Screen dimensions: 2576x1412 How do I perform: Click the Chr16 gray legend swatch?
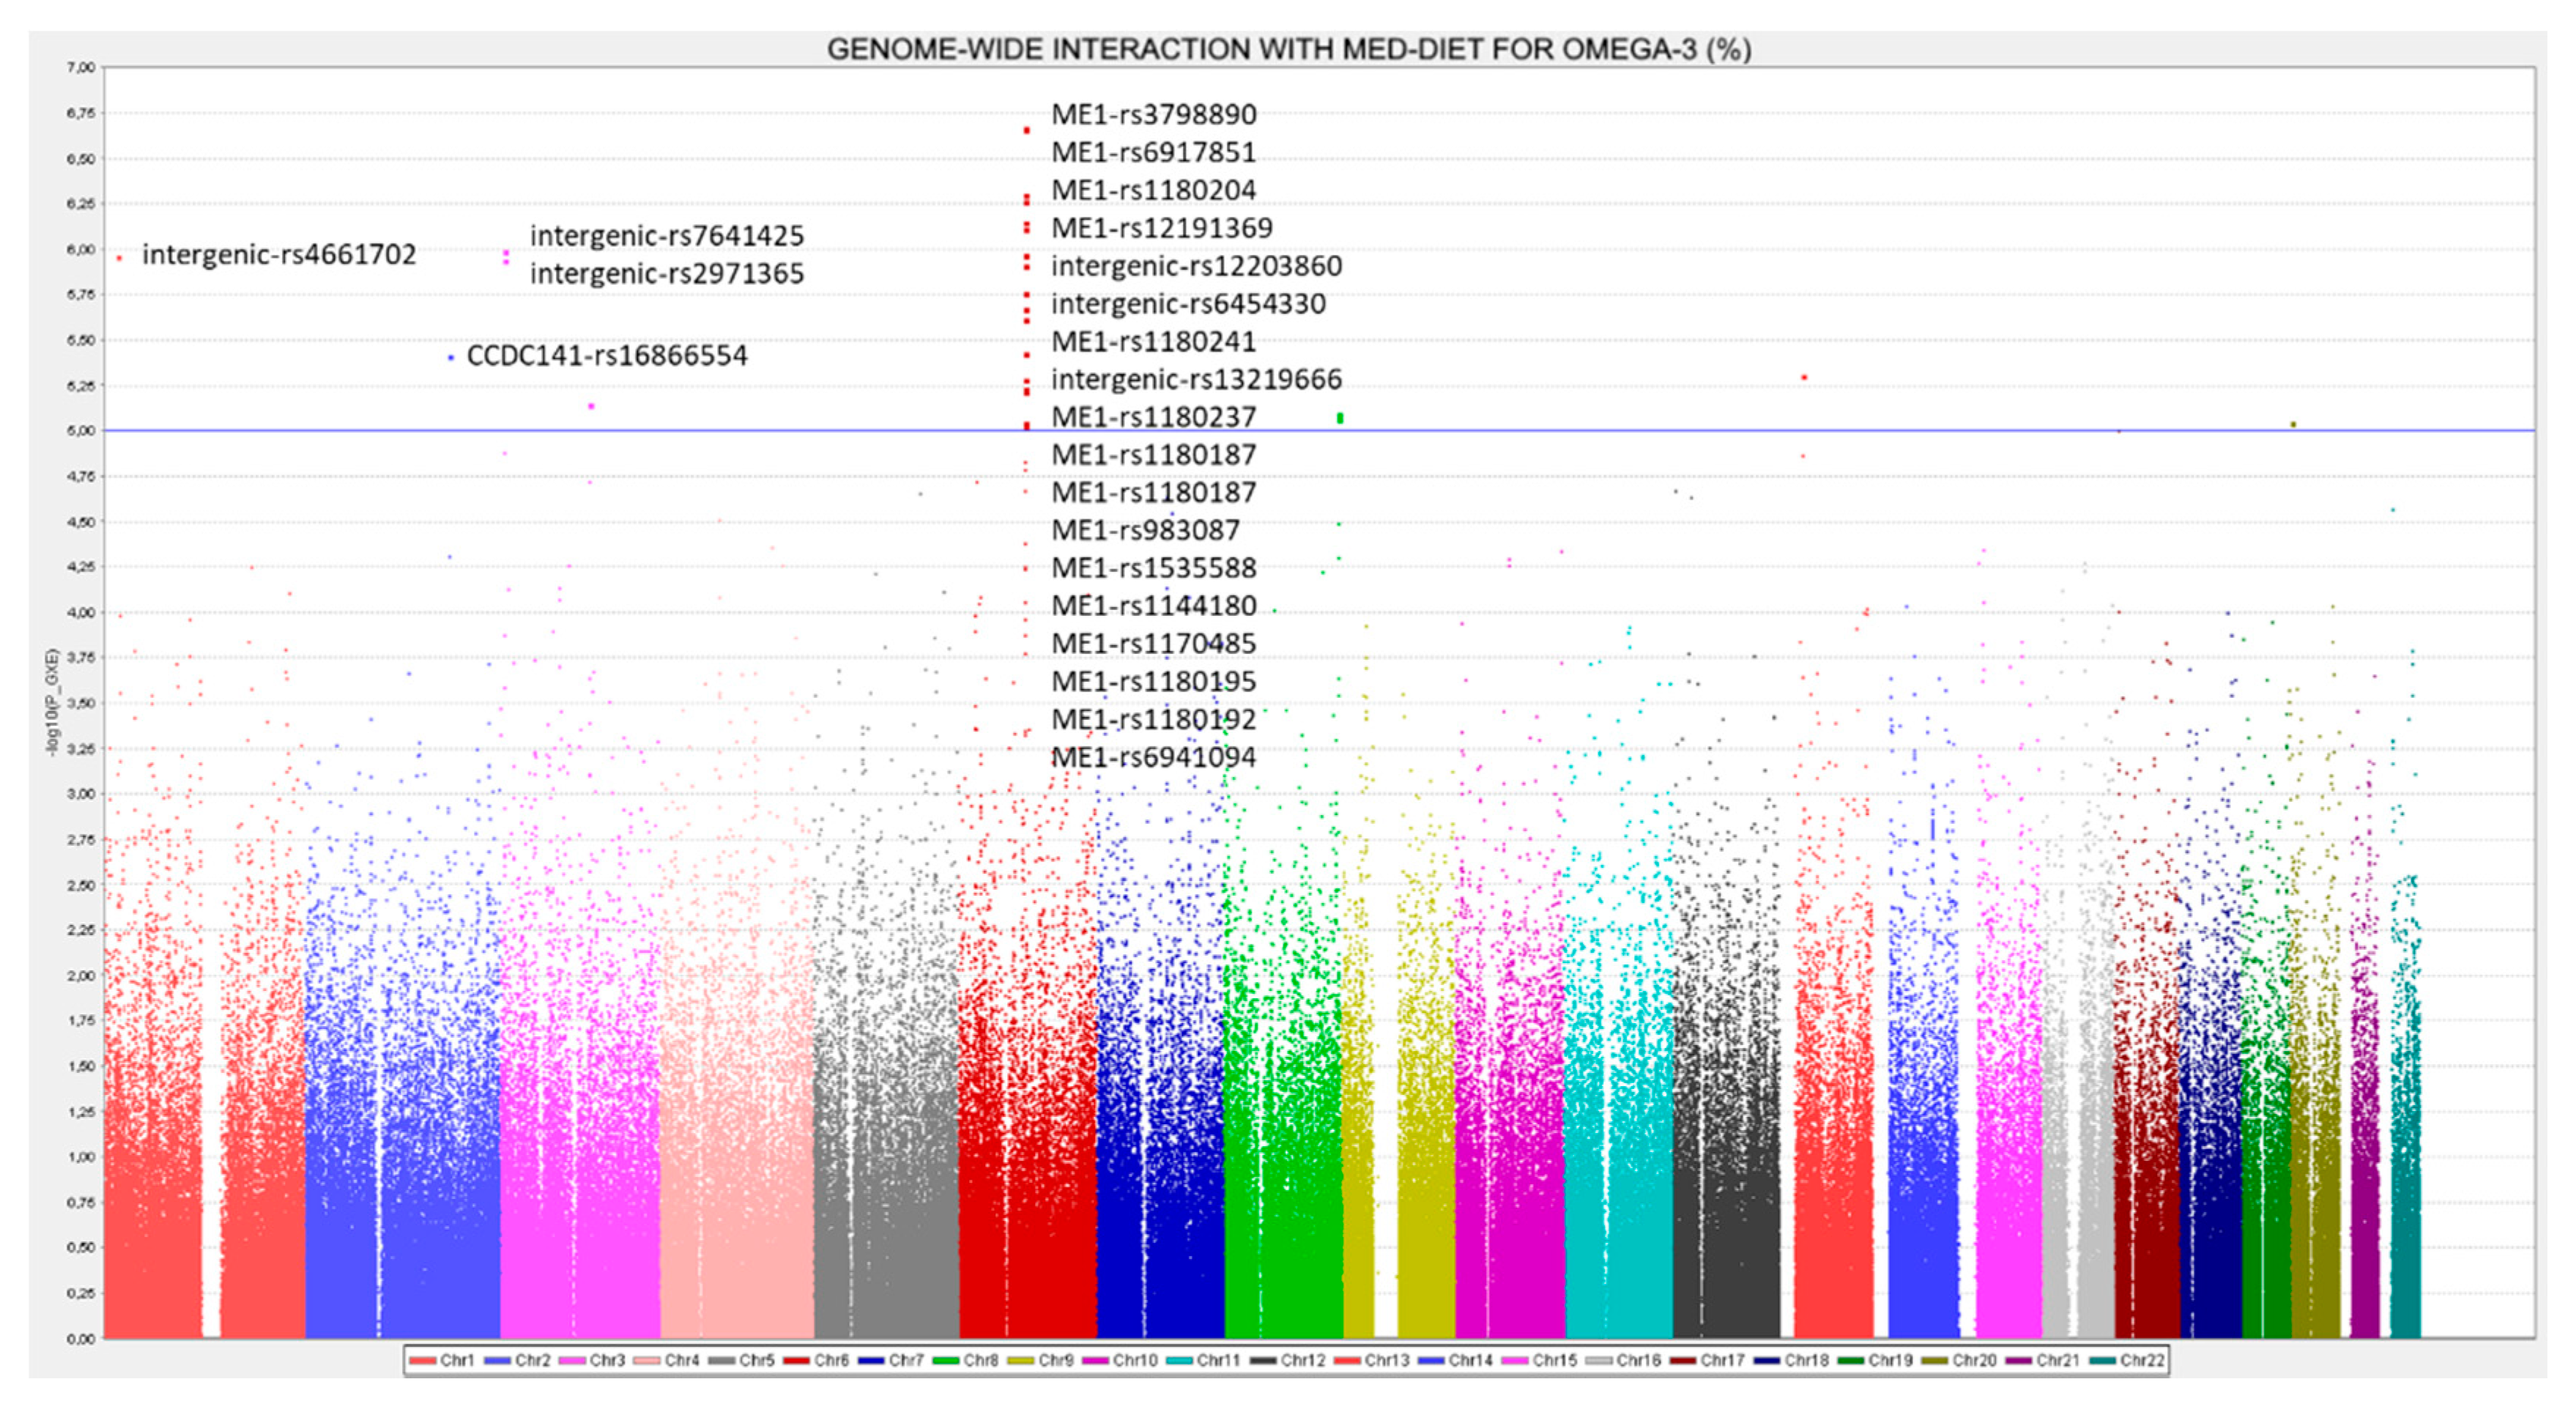(x=1600, y=1361)
